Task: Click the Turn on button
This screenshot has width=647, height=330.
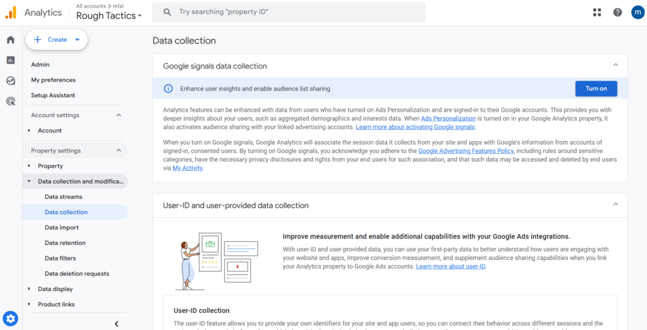Action: tap(596, 88)
